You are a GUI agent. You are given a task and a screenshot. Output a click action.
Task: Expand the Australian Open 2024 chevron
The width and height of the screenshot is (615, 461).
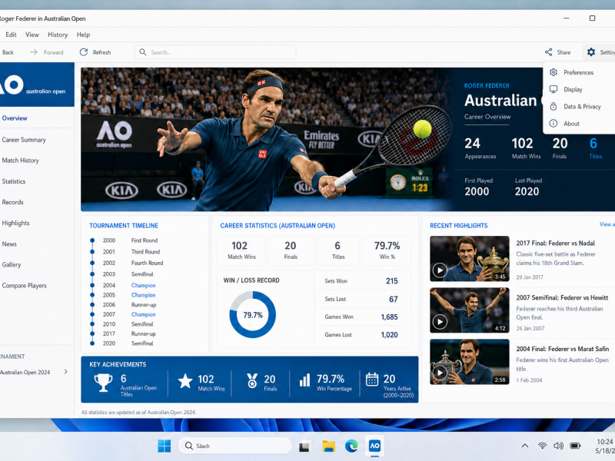coord(66,372)
